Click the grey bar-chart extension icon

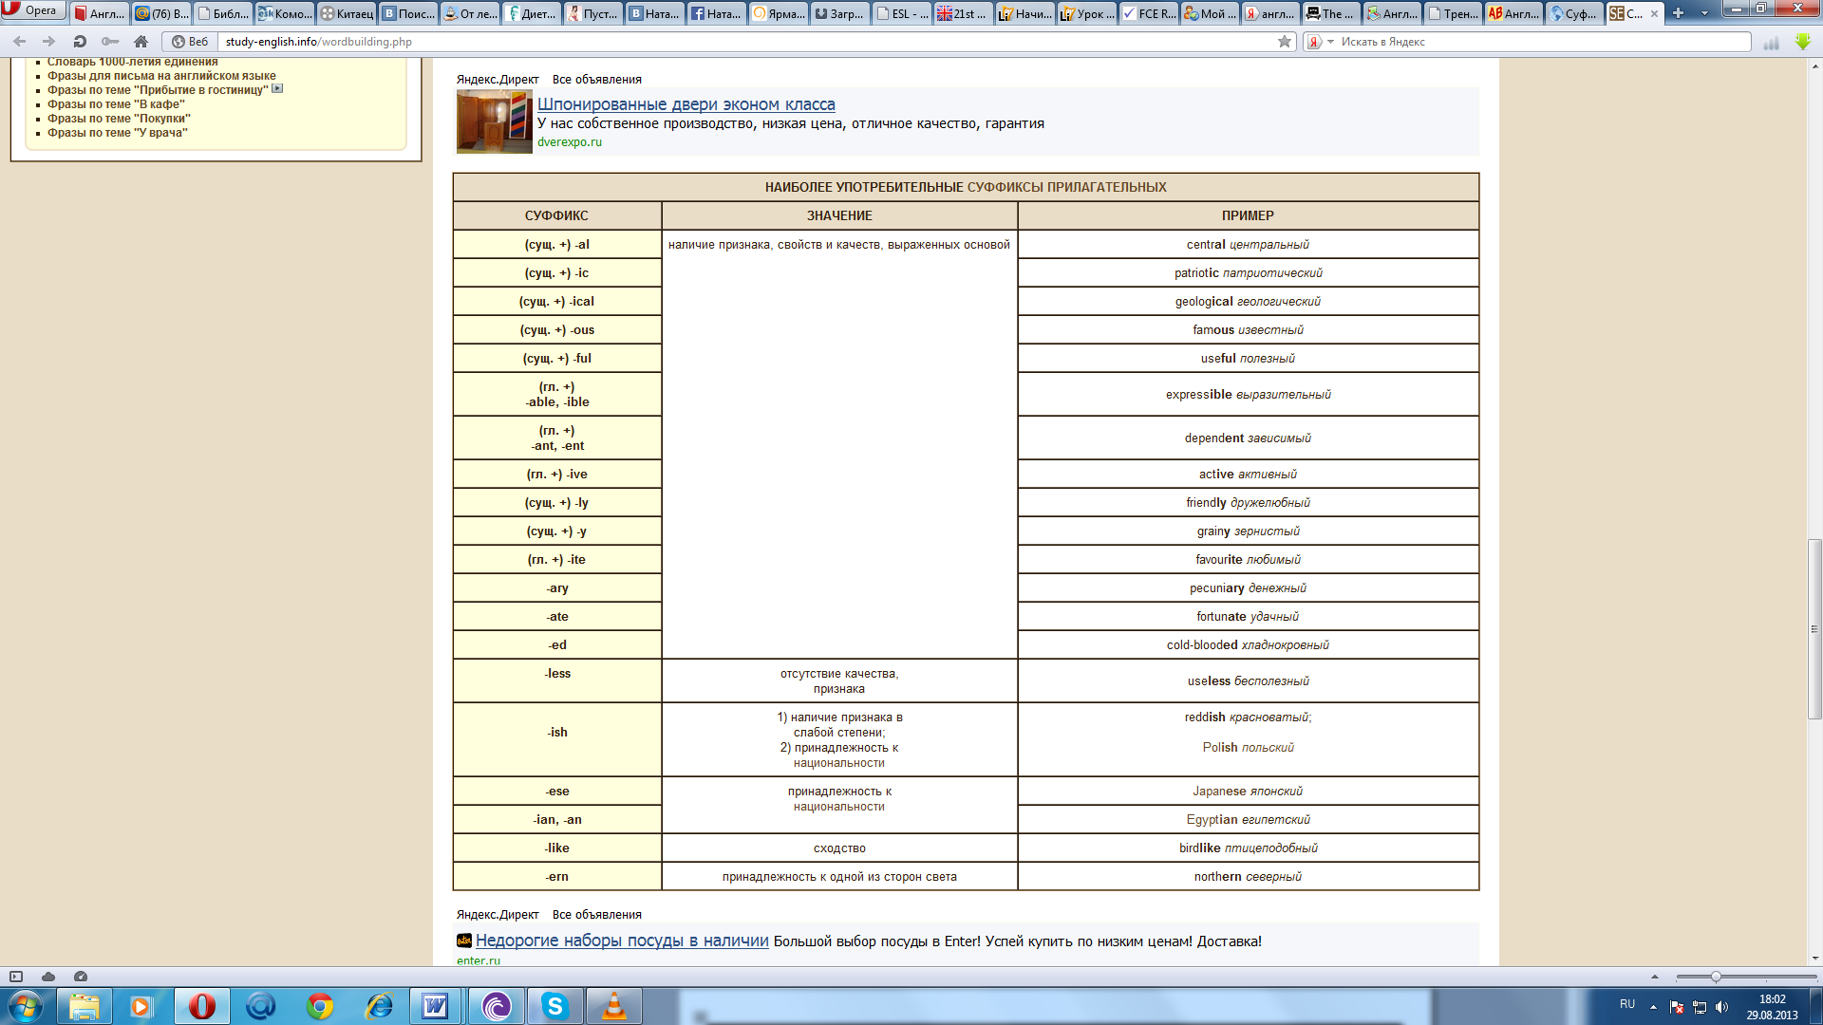(1771, 43)
